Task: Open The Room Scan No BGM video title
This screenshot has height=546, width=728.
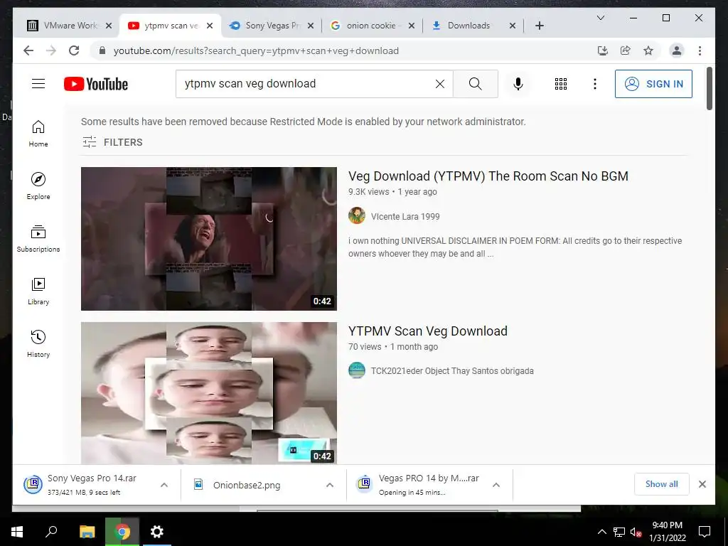Action: pos(488,176)
